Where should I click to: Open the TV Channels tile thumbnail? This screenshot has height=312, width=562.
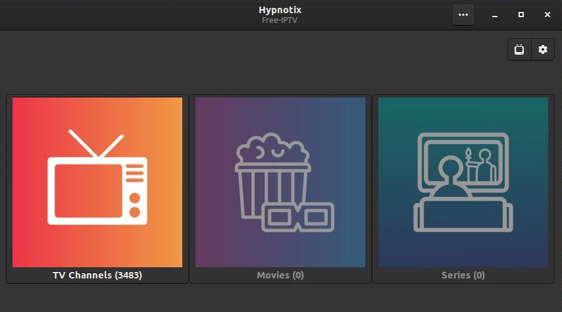click(97, 182)
